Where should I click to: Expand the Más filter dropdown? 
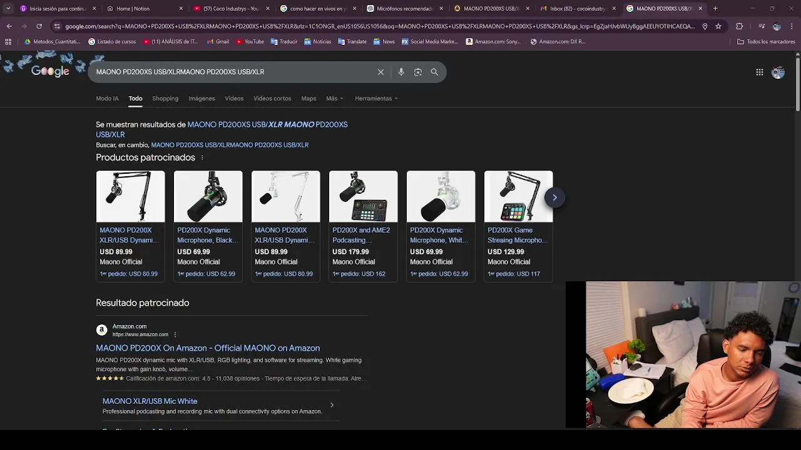point(334,99)
